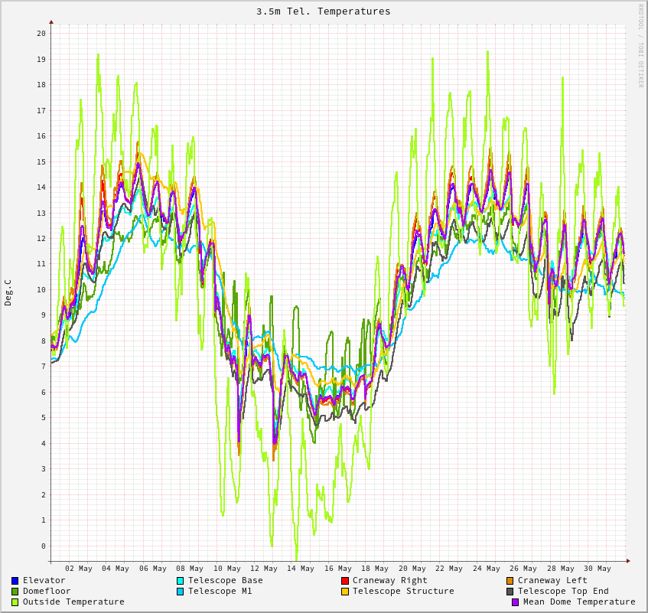The height and width of the screenshot is (613, 648).
Task: Click the '30 May' x-axis date label
Action: pyautogui.click(x=598, y=569)
